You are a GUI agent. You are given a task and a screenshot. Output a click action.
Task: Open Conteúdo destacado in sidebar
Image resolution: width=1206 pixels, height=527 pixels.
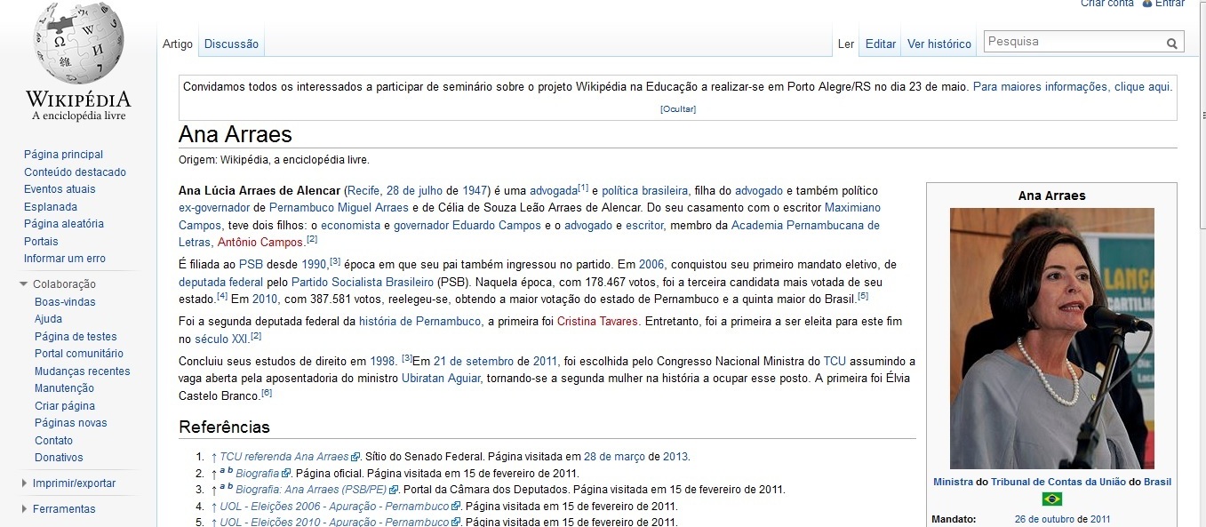tap(75, 172)
